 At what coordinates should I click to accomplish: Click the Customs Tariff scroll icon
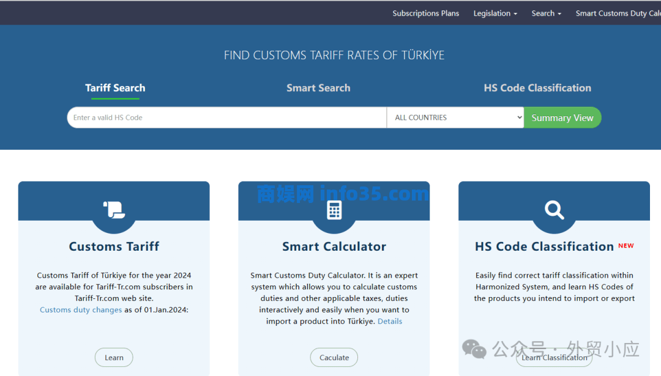[x=114, y=210]
